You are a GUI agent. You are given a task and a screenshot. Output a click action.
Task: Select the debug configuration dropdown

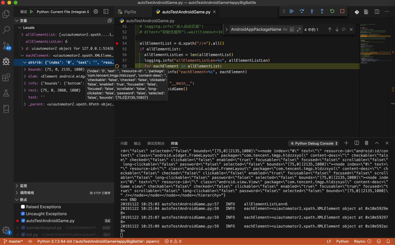pyautogui.click(x=63, y=12)
